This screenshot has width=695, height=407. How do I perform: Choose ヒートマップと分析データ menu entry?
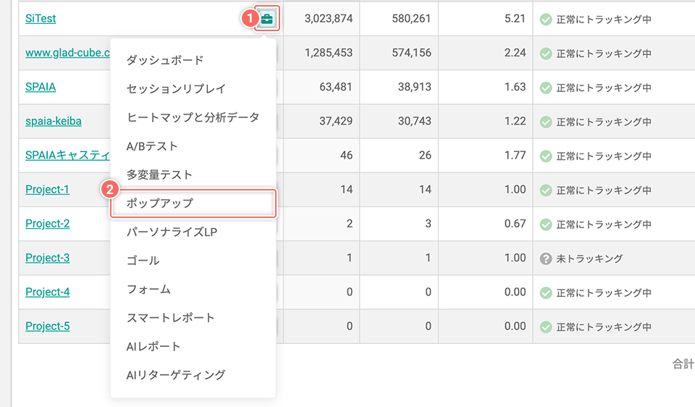coord(193,117)
